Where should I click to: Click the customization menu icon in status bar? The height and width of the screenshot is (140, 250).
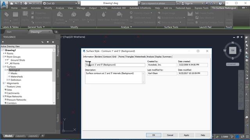point(247,136)
